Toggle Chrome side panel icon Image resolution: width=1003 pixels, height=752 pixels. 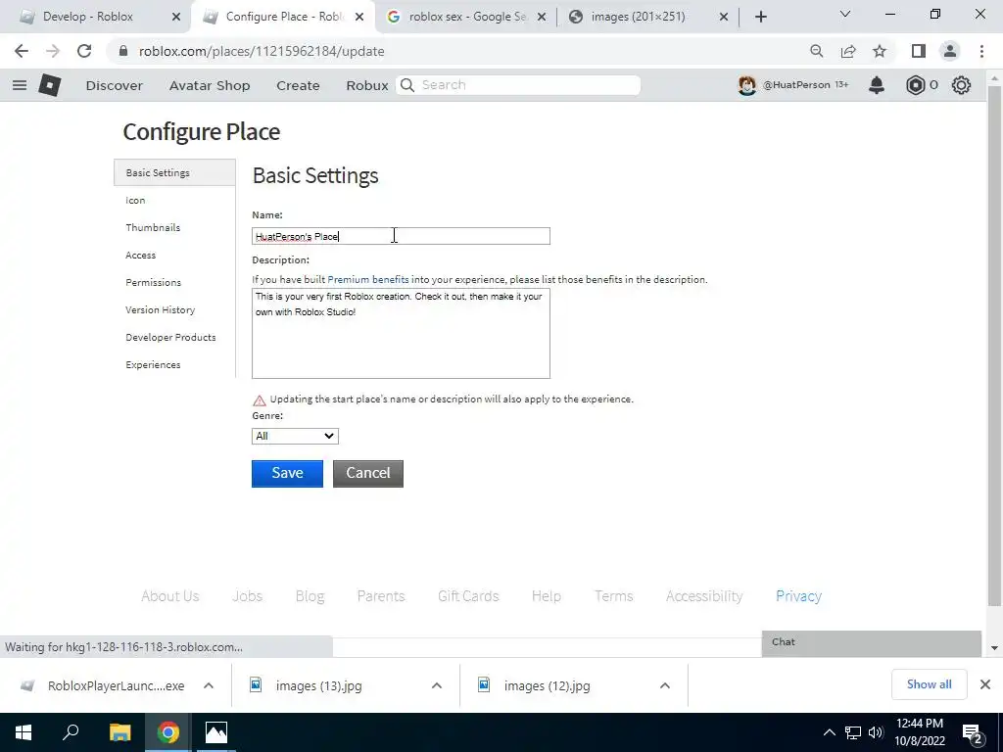(919, 51)
